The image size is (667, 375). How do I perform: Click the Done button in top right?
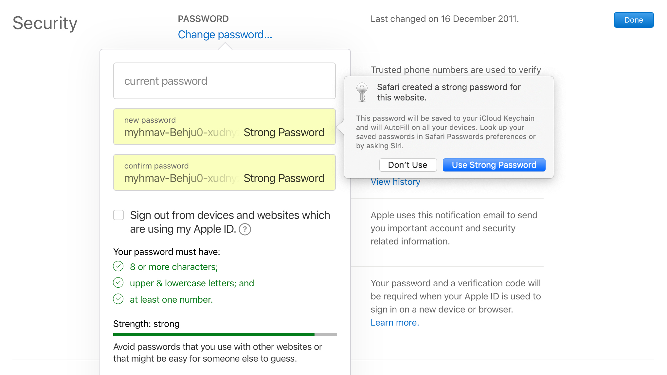pyautogui.click(x=634, y=19)
